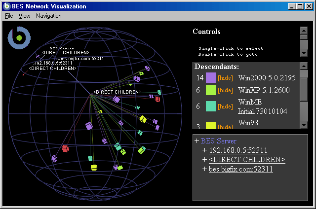Viewport: 316px width, 209px height.
Task: Click Descendants list scroll up arrow
Action: pyautogui.click(x=304, y=66)
